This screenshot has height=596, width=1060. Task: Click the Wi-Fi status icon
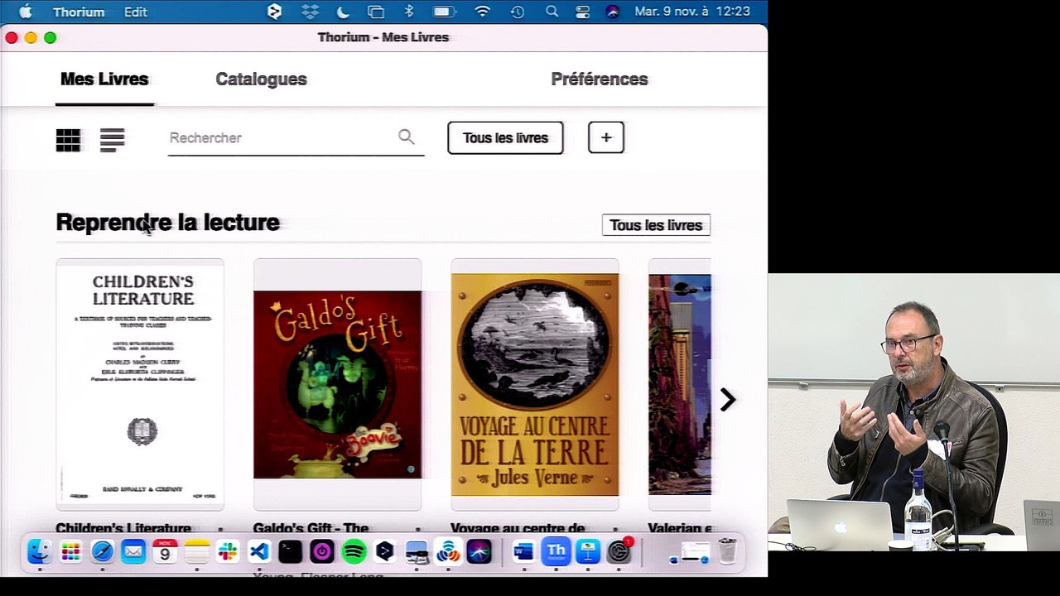pos(483,12)
